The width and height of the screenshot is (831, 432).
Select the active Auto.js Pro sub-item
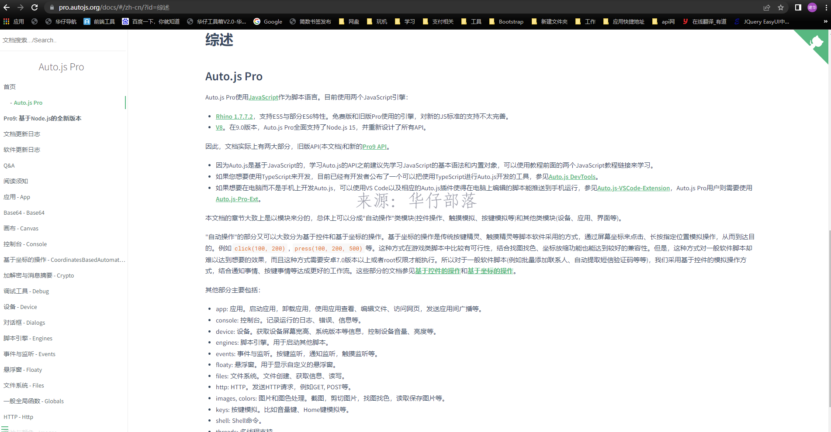(x=28, y=103)
